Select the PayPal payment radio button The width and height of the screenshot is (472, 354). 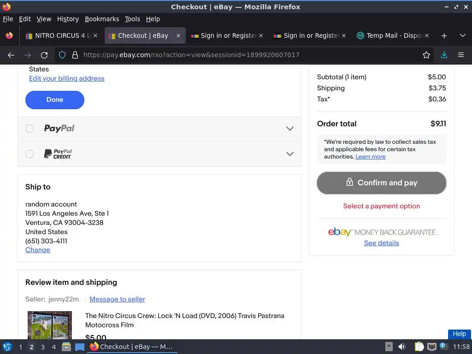(x=29, y=129)
